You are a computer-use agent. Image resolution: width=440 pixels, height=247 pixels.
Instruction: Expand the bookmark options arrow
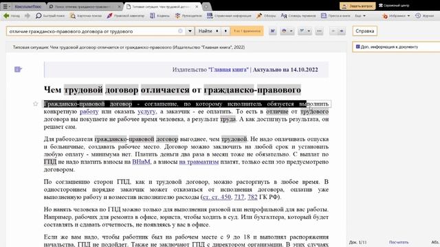point(309,31)
